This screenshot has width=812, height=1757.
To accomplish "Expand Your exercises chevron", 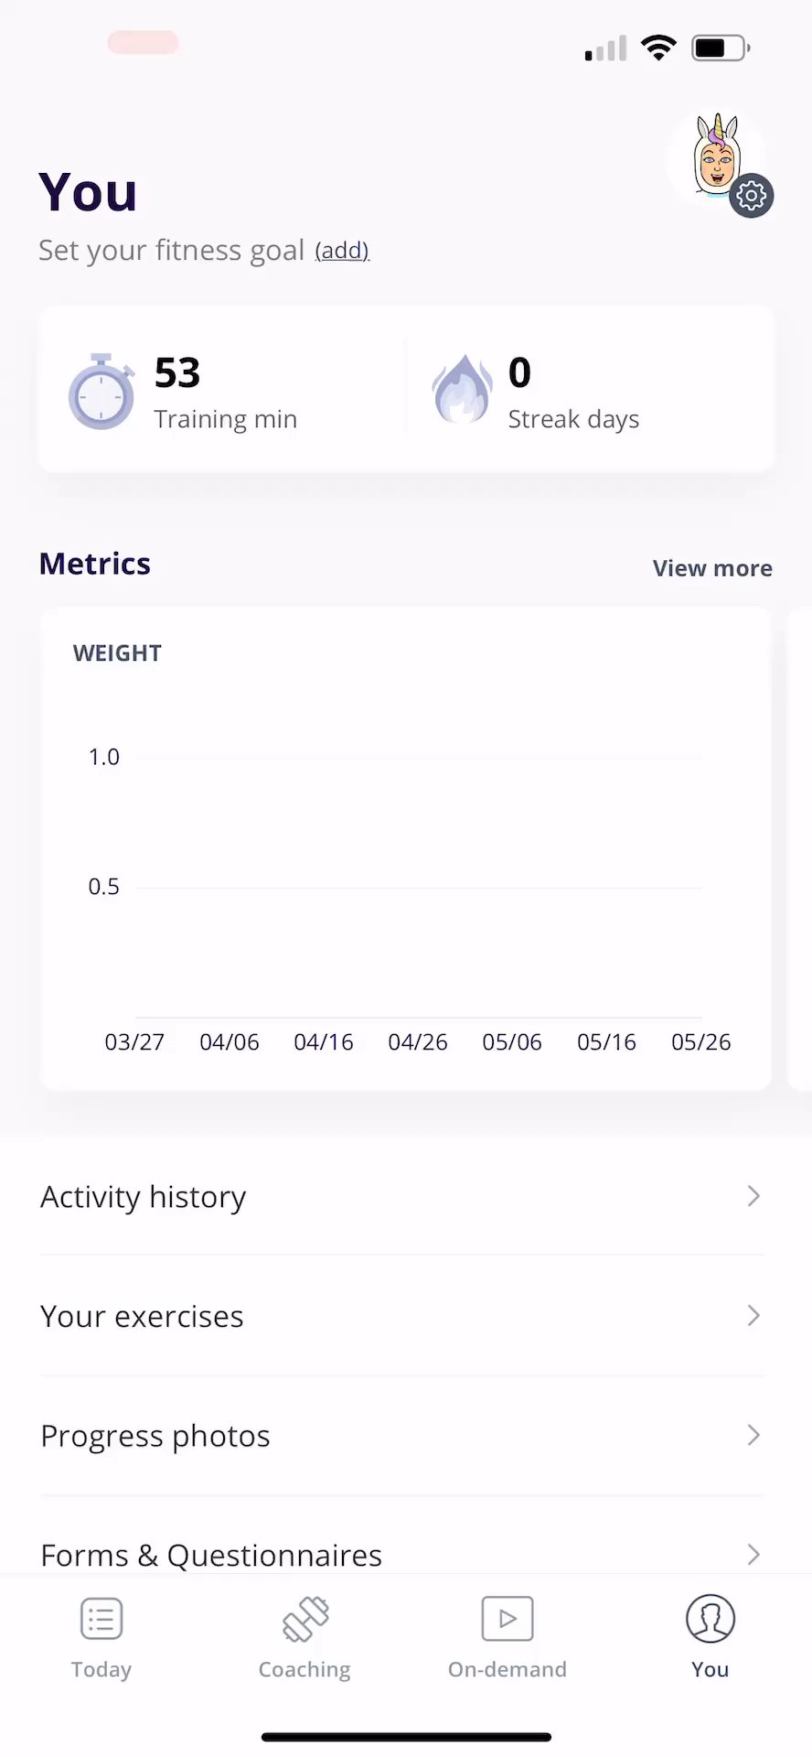I will pos(753,1316).
